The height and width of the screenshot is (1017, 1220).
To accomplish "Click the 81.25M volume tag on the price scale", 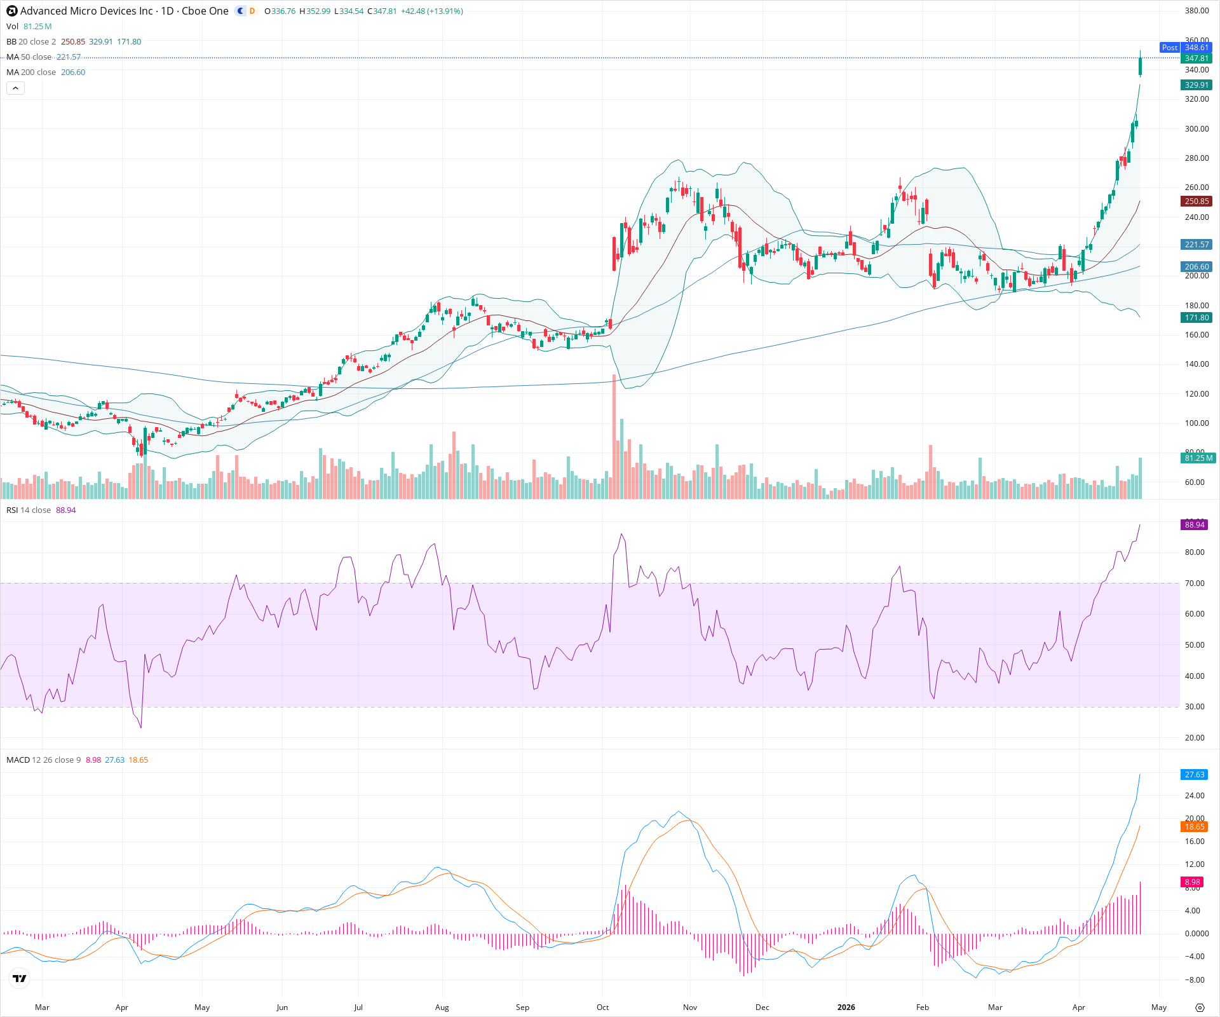I will [x=1198, y=458].
